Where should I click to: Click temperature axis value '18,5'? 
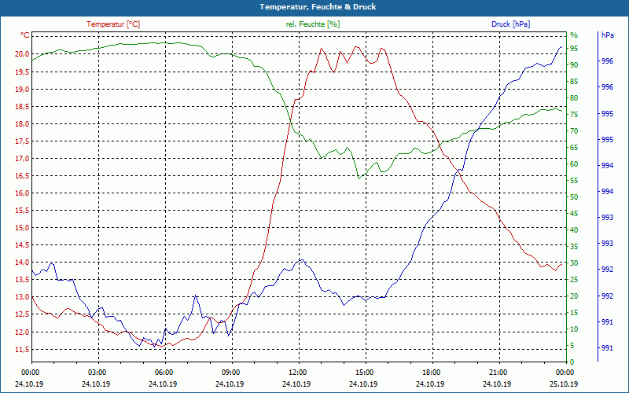click(22, 106)
